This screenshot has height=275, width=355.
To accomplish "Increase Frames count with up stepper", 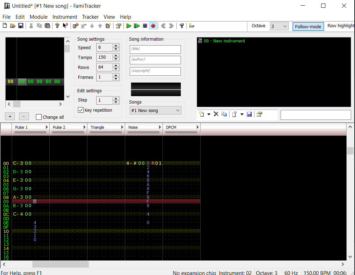I will click(x=116, y=75).
